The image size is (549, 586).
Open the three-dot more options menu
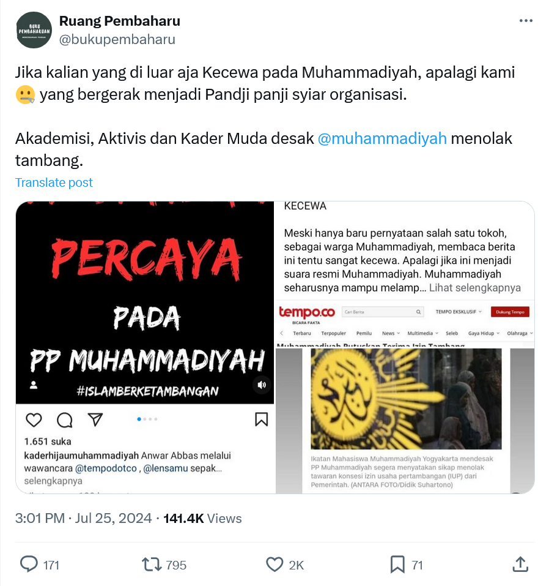pos(526,21)
